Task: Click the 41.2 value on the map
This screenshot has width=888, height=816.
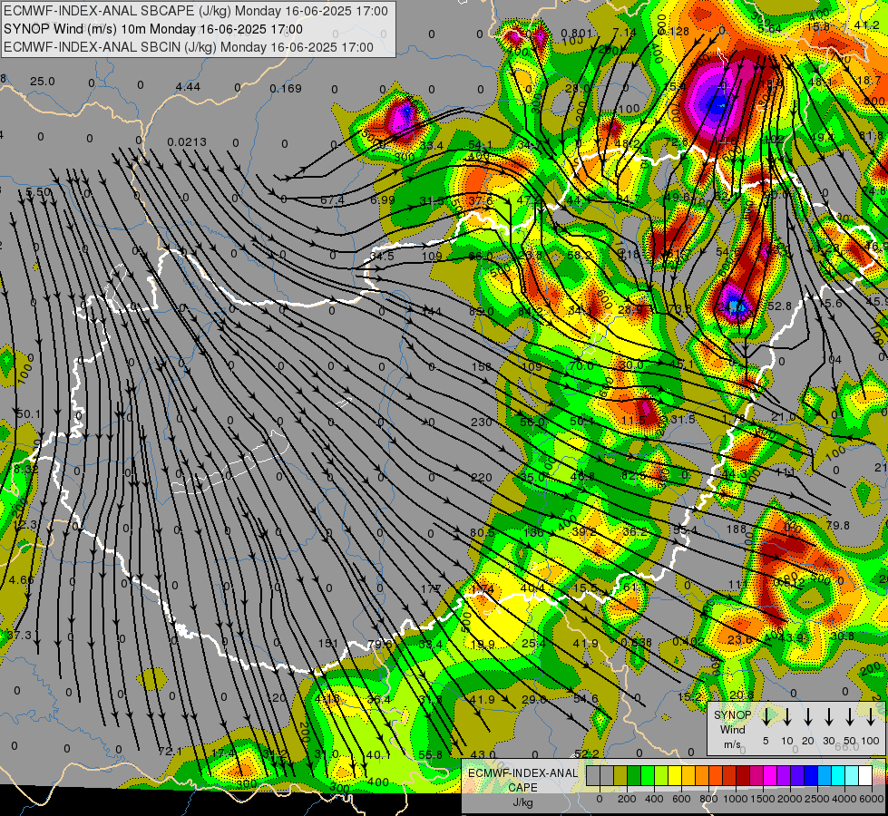Action: click(866, 24)
